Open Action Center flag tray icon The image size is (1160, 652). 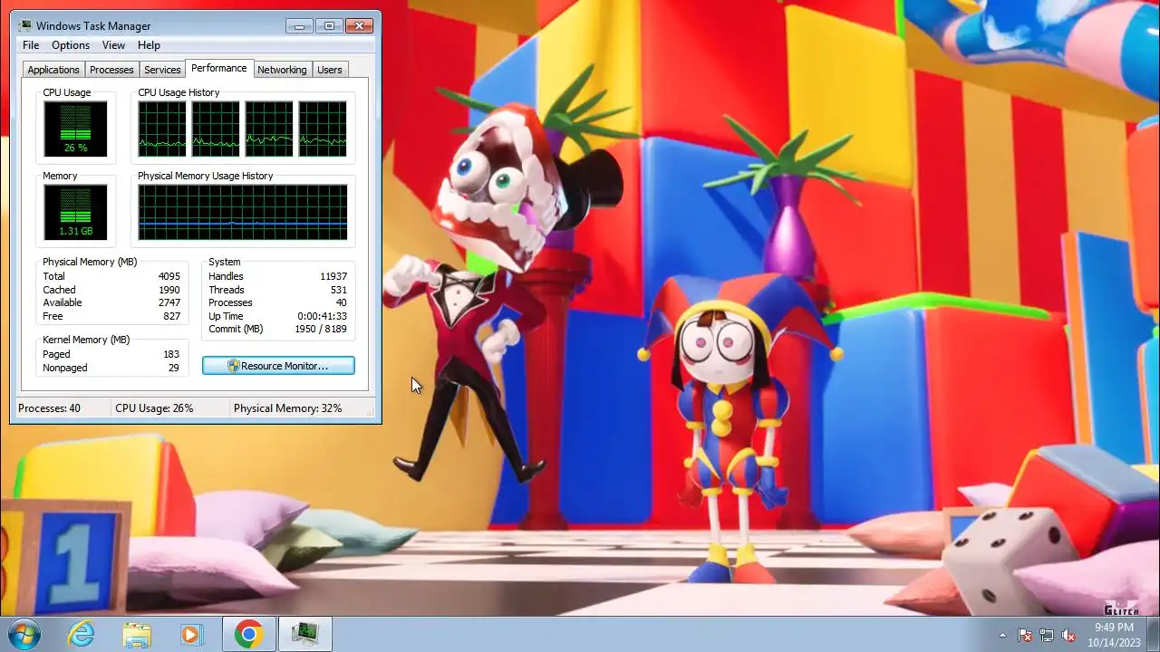[1025, 635]
